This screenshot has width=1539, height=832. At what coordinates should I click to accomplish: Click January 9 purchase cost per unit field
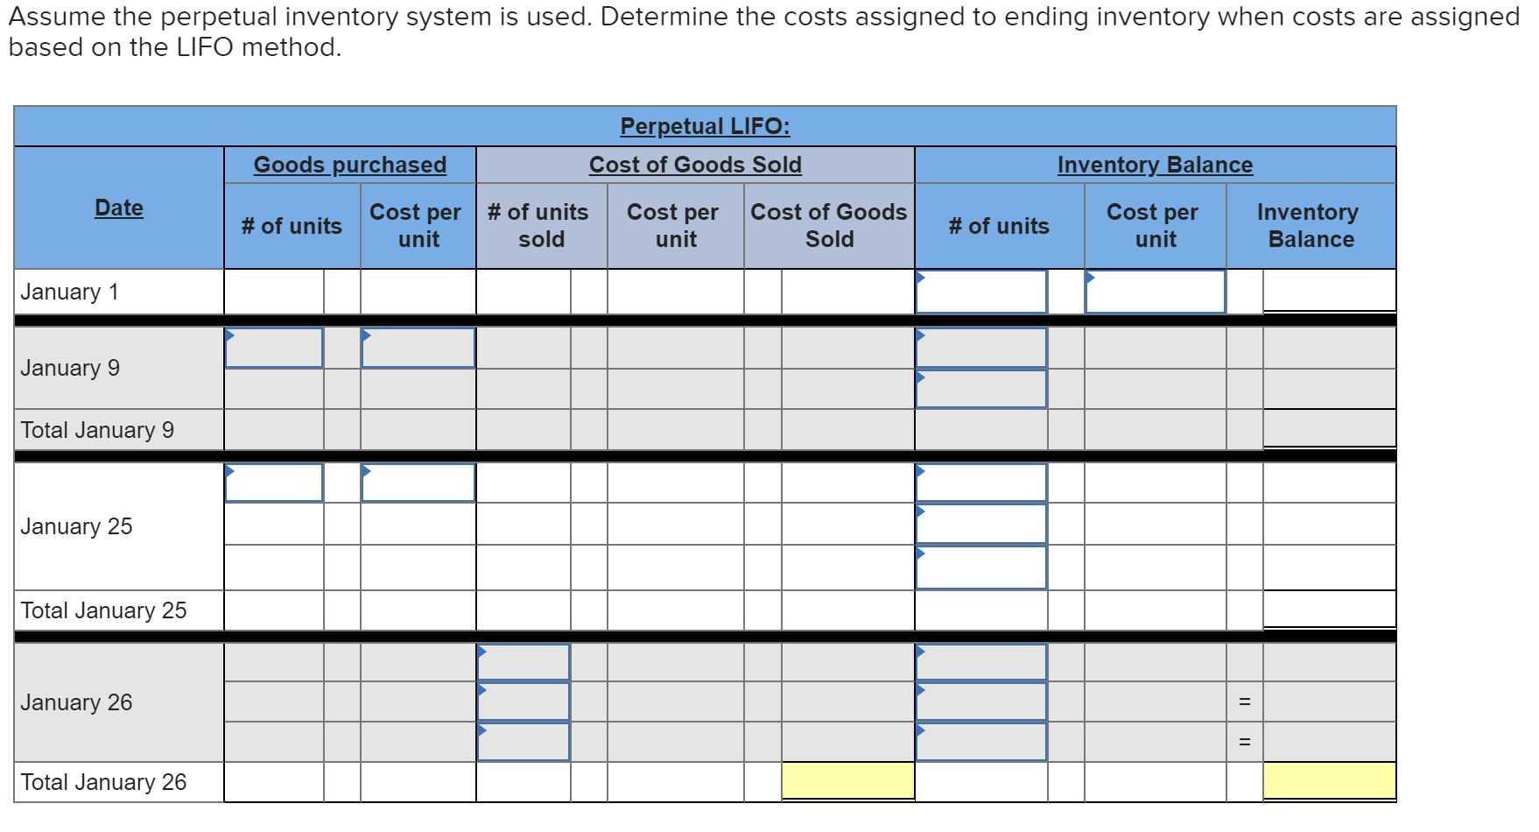point(418,348)
